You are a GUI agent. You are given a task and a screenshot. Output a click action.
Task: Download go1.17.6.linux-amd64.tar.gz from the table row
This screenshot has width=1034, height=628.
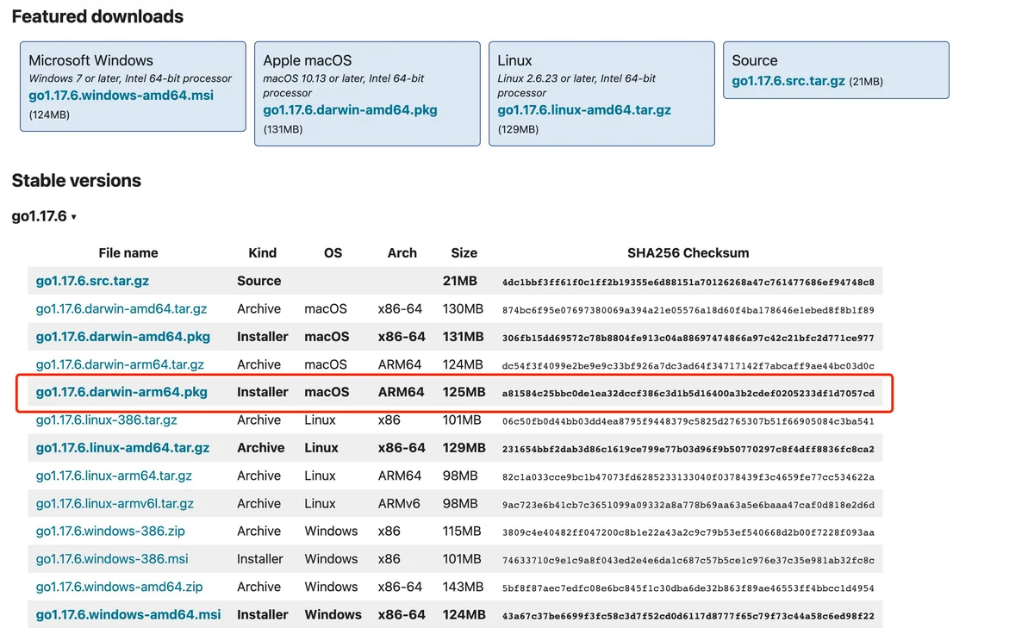[x=122, y=448]
